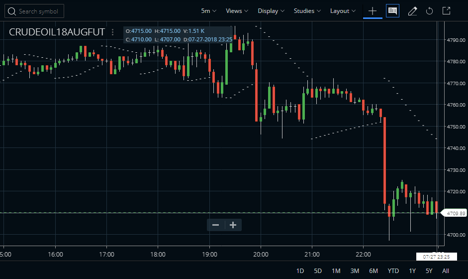Expand the Studies dropdown menu
Screen dimensions: 468x279
pyautogui.click(x=307, y=11)
